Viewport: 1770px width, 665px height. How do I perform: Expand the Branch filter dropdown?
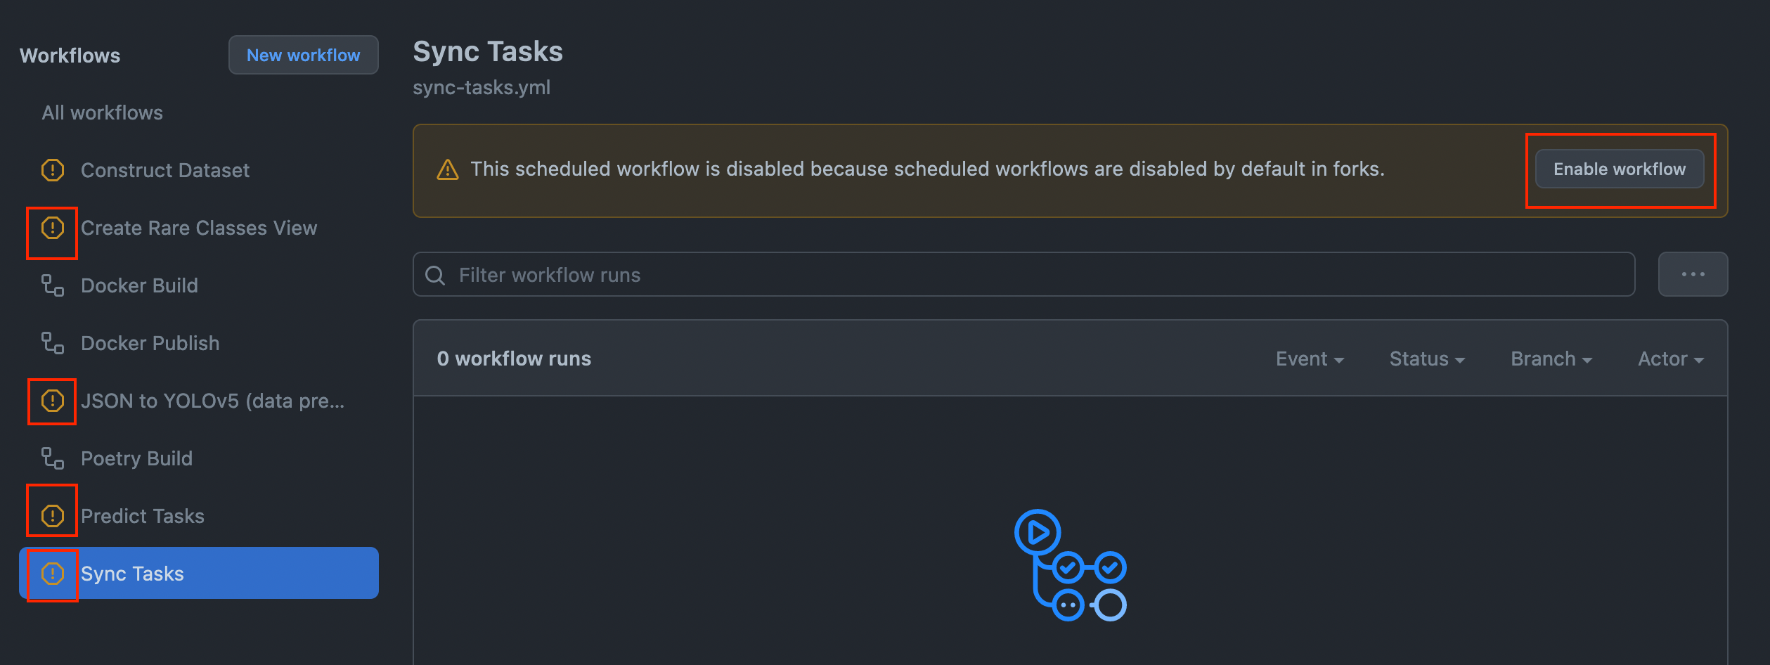click(1551, 359)
